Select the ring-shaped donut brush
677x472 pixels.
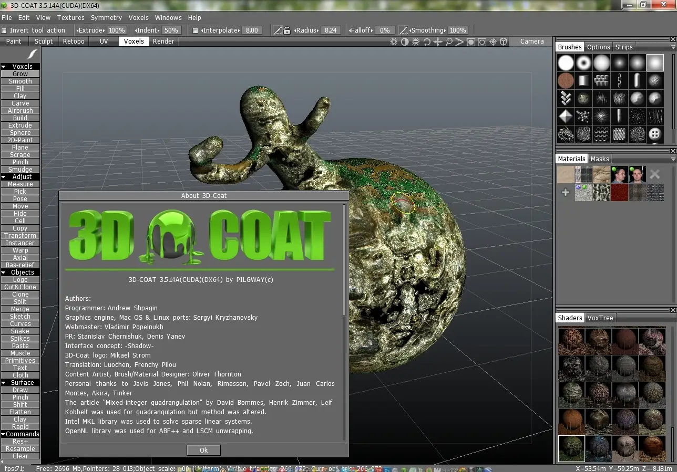583,63
